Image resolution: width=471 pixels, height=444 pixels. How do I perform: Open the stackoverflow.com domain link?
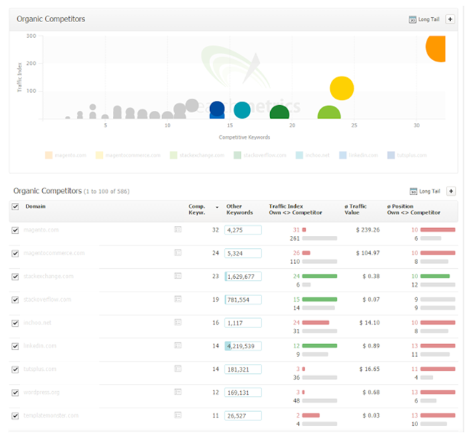point(47,299)
